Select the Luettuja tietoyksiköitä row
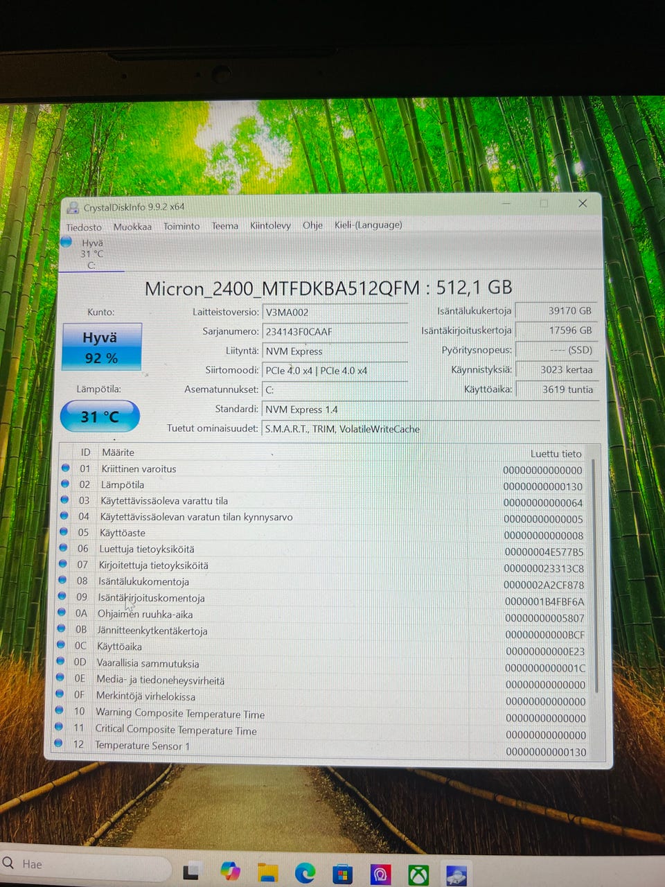665x887 pixels. [x=323, y=550]
